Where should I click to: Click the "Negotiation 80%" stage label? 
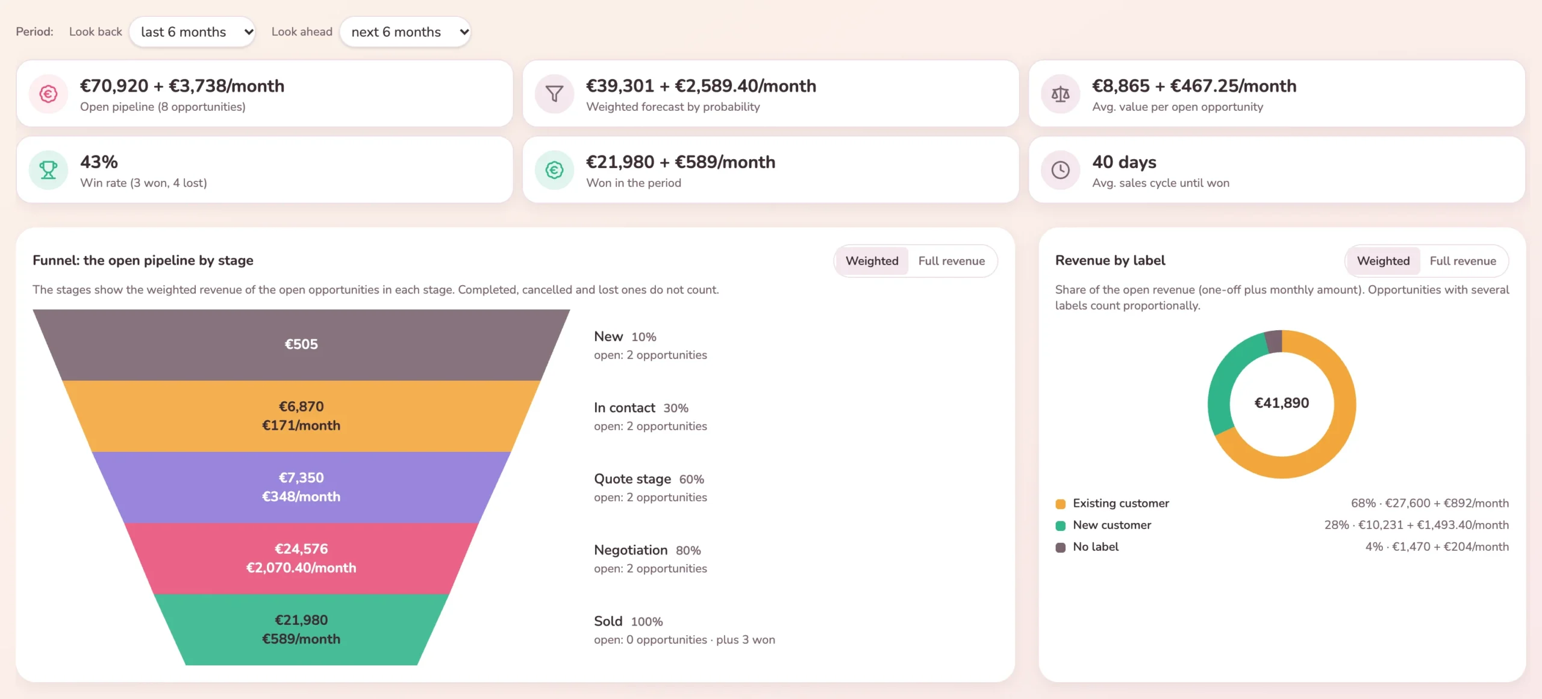coord(647,550)
